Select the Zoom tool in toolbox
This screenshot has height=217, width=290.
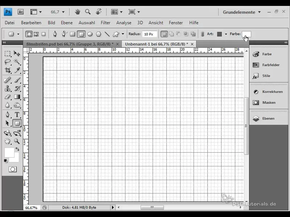[x=17, y=141]
